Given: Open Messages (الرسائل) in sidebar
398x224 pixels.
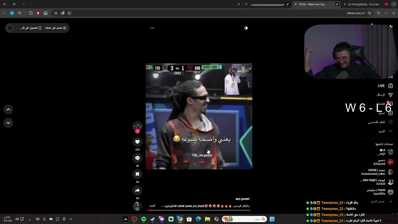Looking at the screenshot, I should click(385, 95).
